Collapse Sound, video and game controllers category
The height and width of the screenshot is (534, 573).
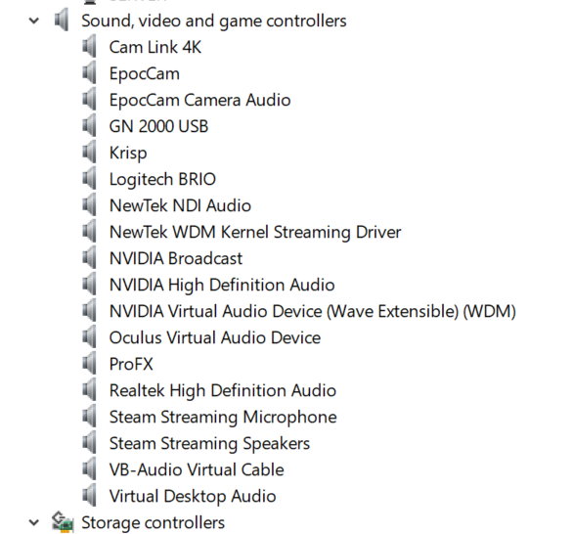click(34, 21)
